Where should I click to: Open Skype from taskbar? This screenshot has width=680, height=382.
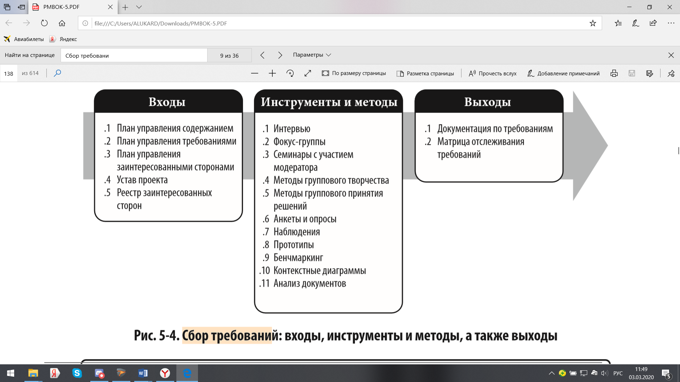(x=77, y=373)
